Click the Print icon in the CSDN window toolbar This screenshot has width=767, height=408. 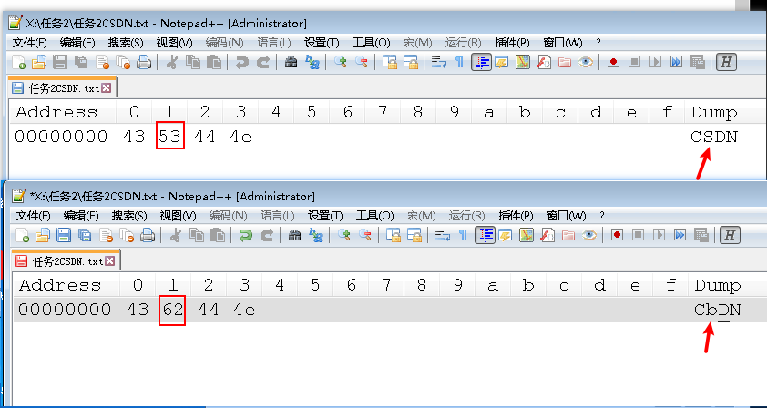click(144, 62)
